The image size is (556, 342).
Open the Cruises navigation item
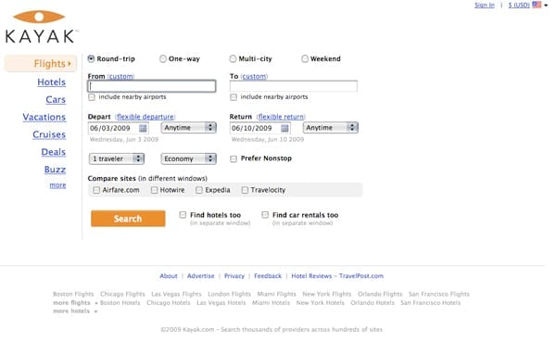(49, 134)
